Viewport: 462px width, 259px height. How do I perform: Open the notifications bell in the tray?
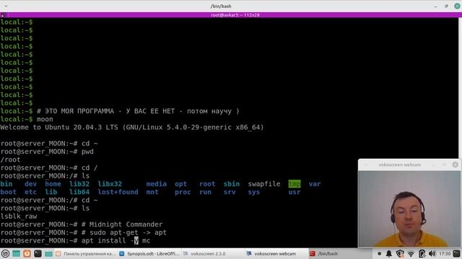pyautogui.click(x=389, y=253)
